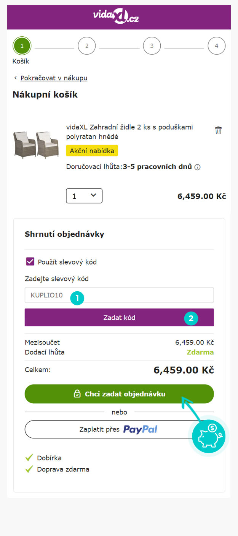The width and height of the screenshot is (238, 536).
Task: Click the teal number 2 badge
Action: pos(191,318)
